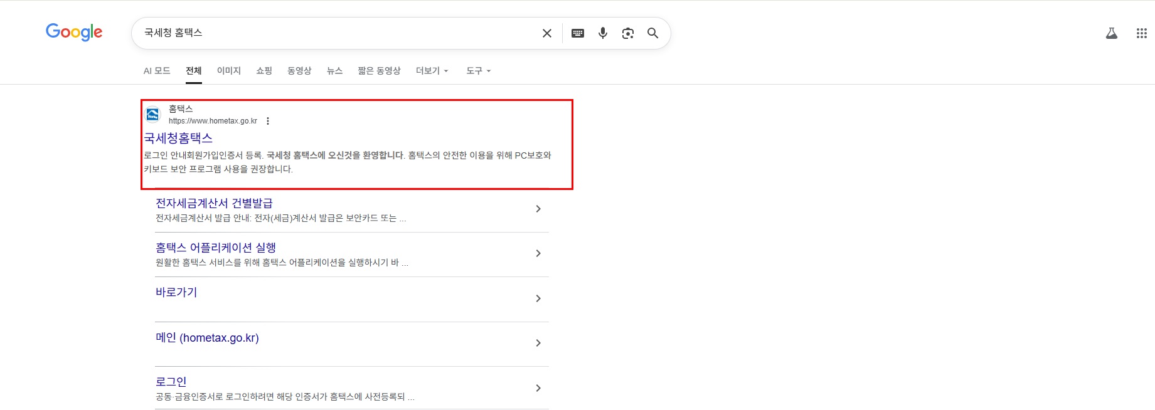The width and height of the screenshot is (1155, 410).
Task: Clear the search query with the X icon
Action: 547,33
